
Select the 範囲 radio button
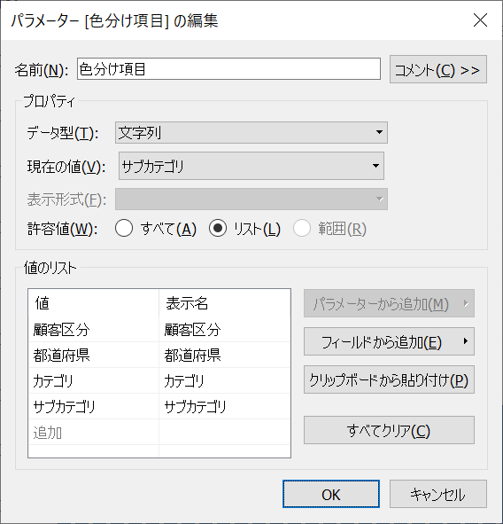click(302, 229)
